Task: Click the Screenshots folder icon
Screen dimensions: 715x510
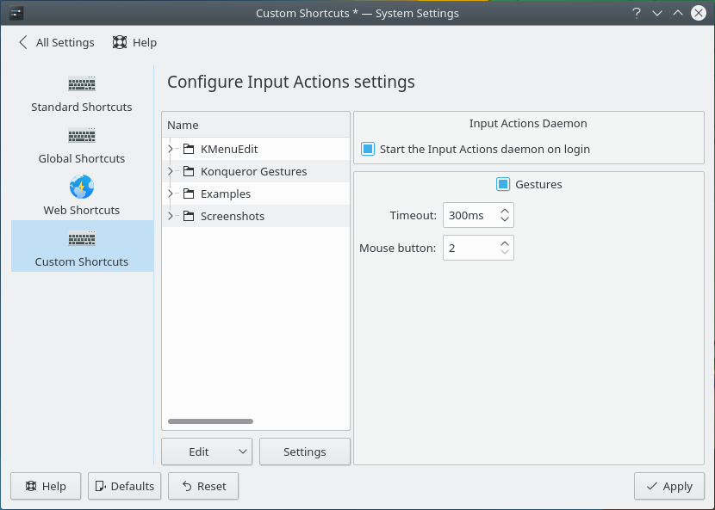Action: (189, 217)
